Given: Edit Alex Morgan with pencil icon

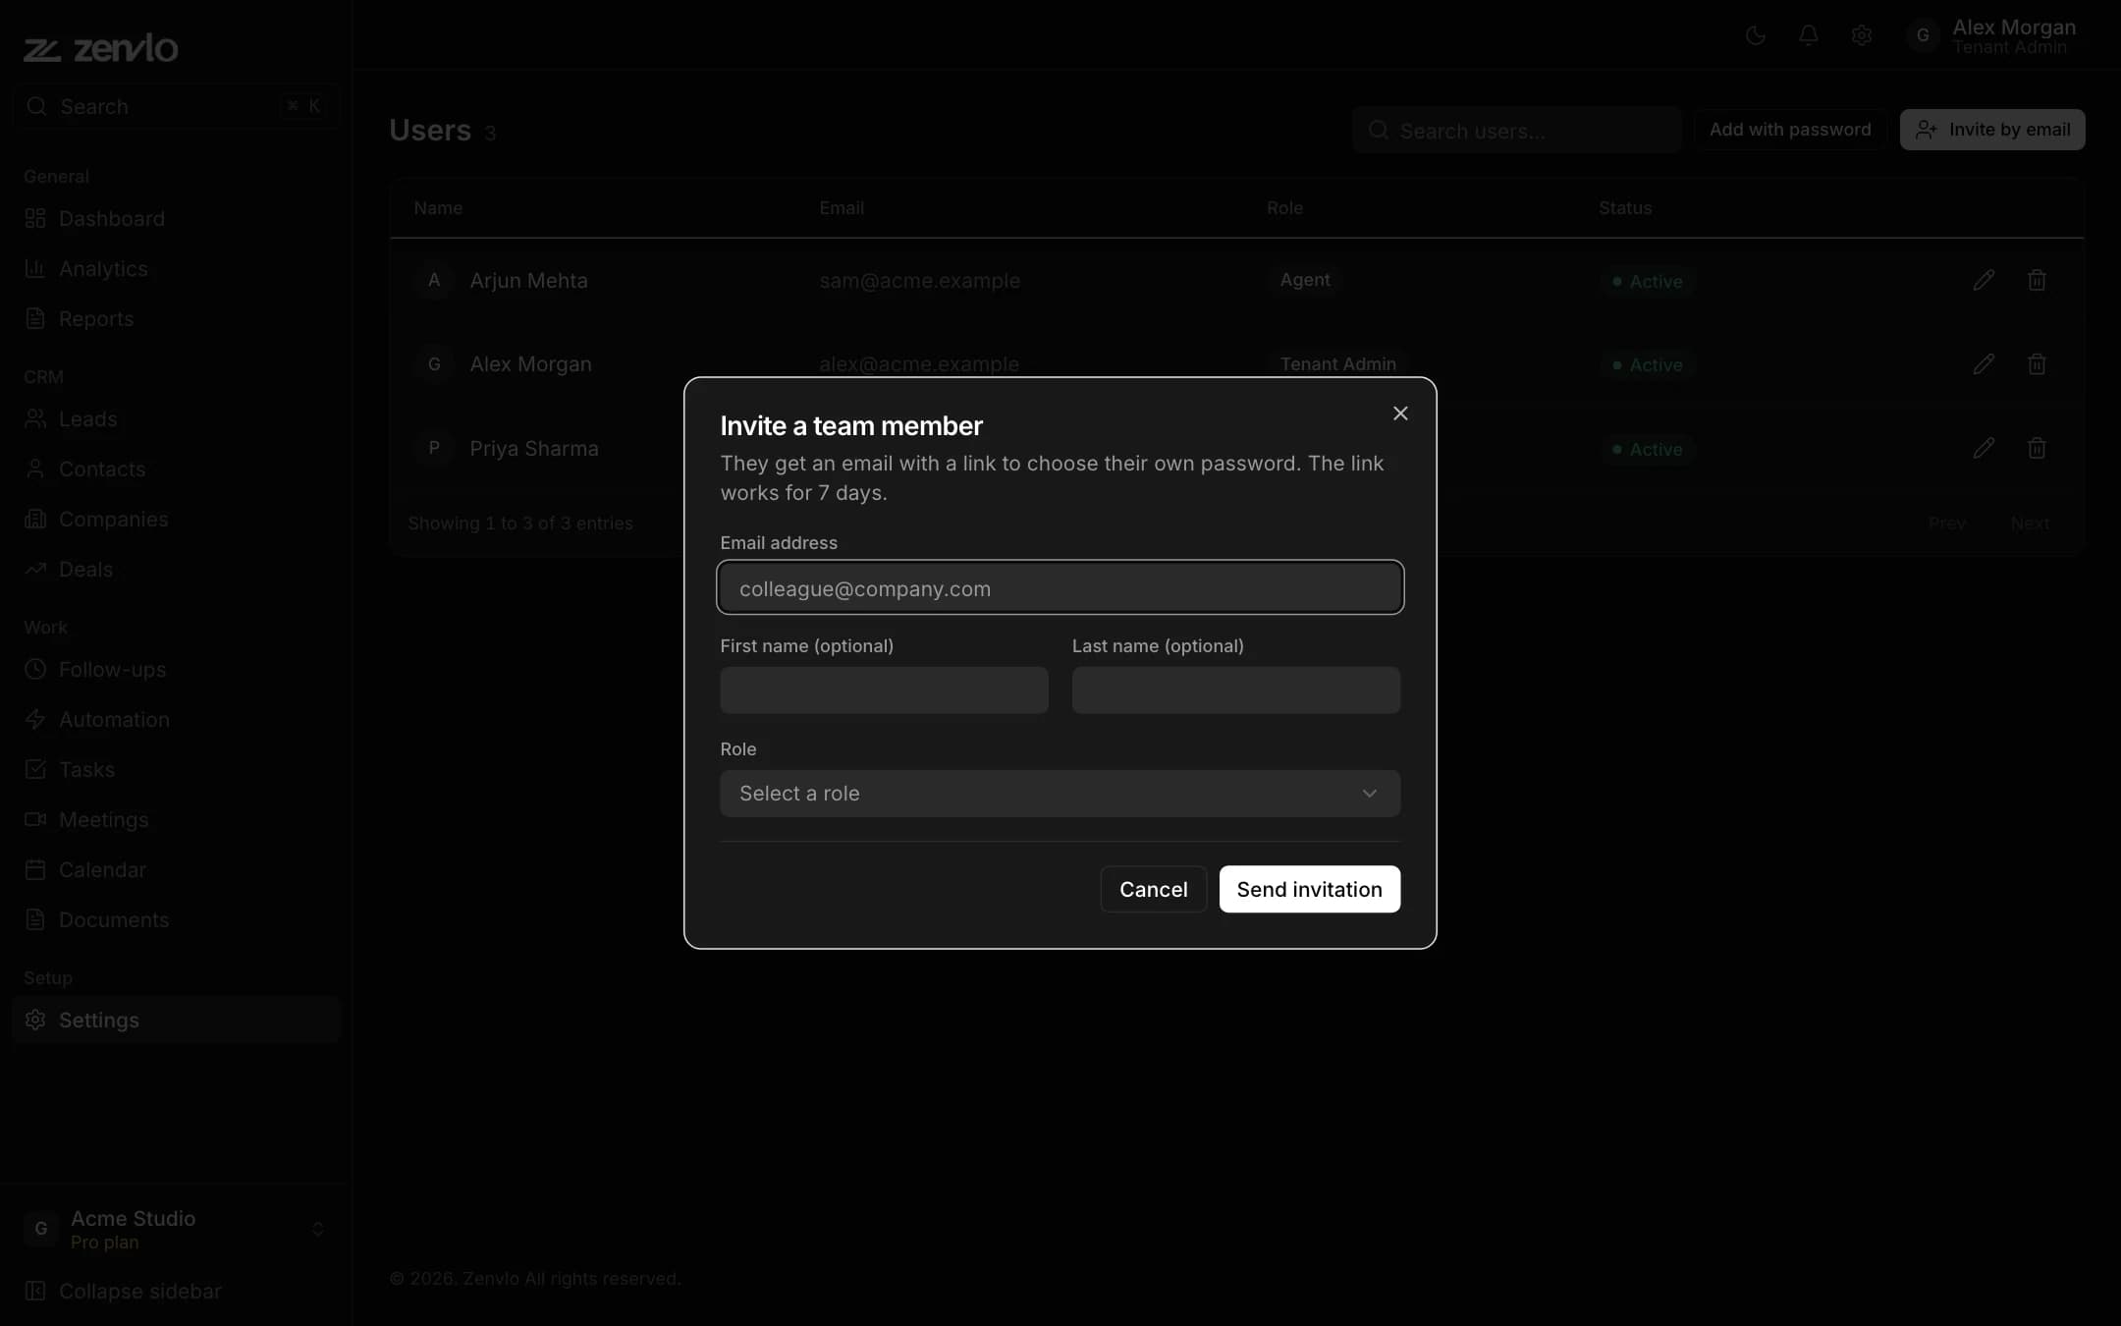Looking at the screenshot, I should tap(1984, 363).
